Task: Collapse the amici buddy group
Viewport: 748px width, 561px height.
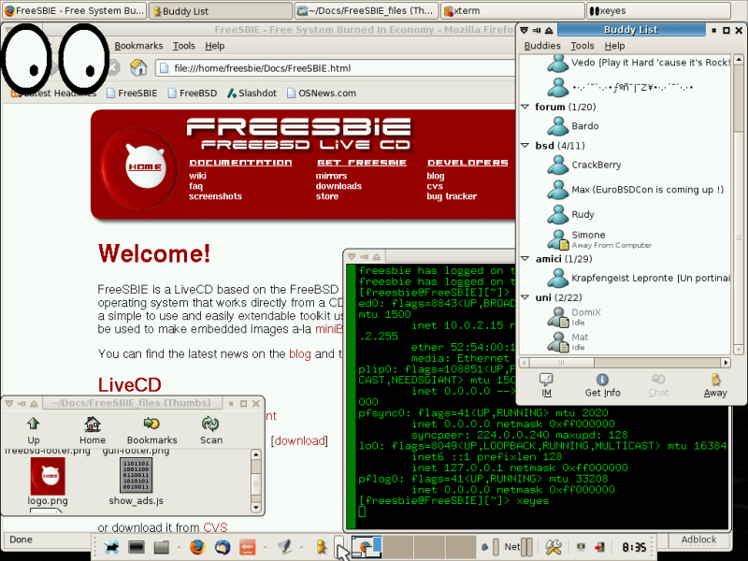Action: click(x=525, y=258)
